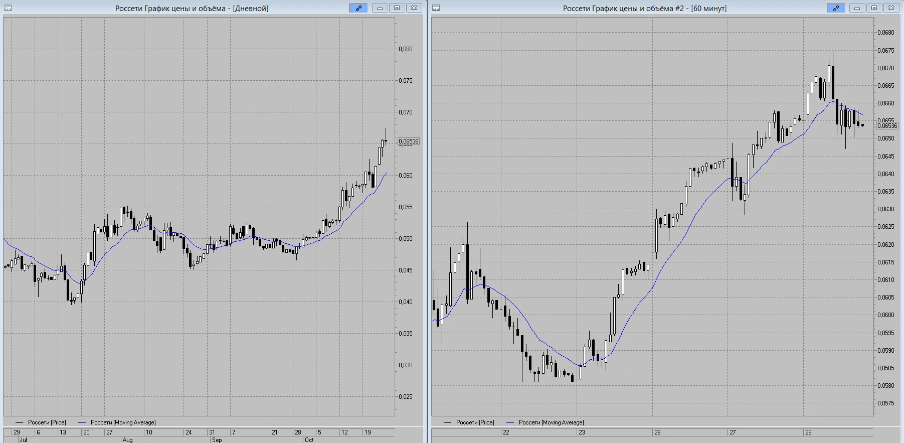Minimize the daily (Дневной) chart window
The image size is (904, 443).
(x=380, y=8)
